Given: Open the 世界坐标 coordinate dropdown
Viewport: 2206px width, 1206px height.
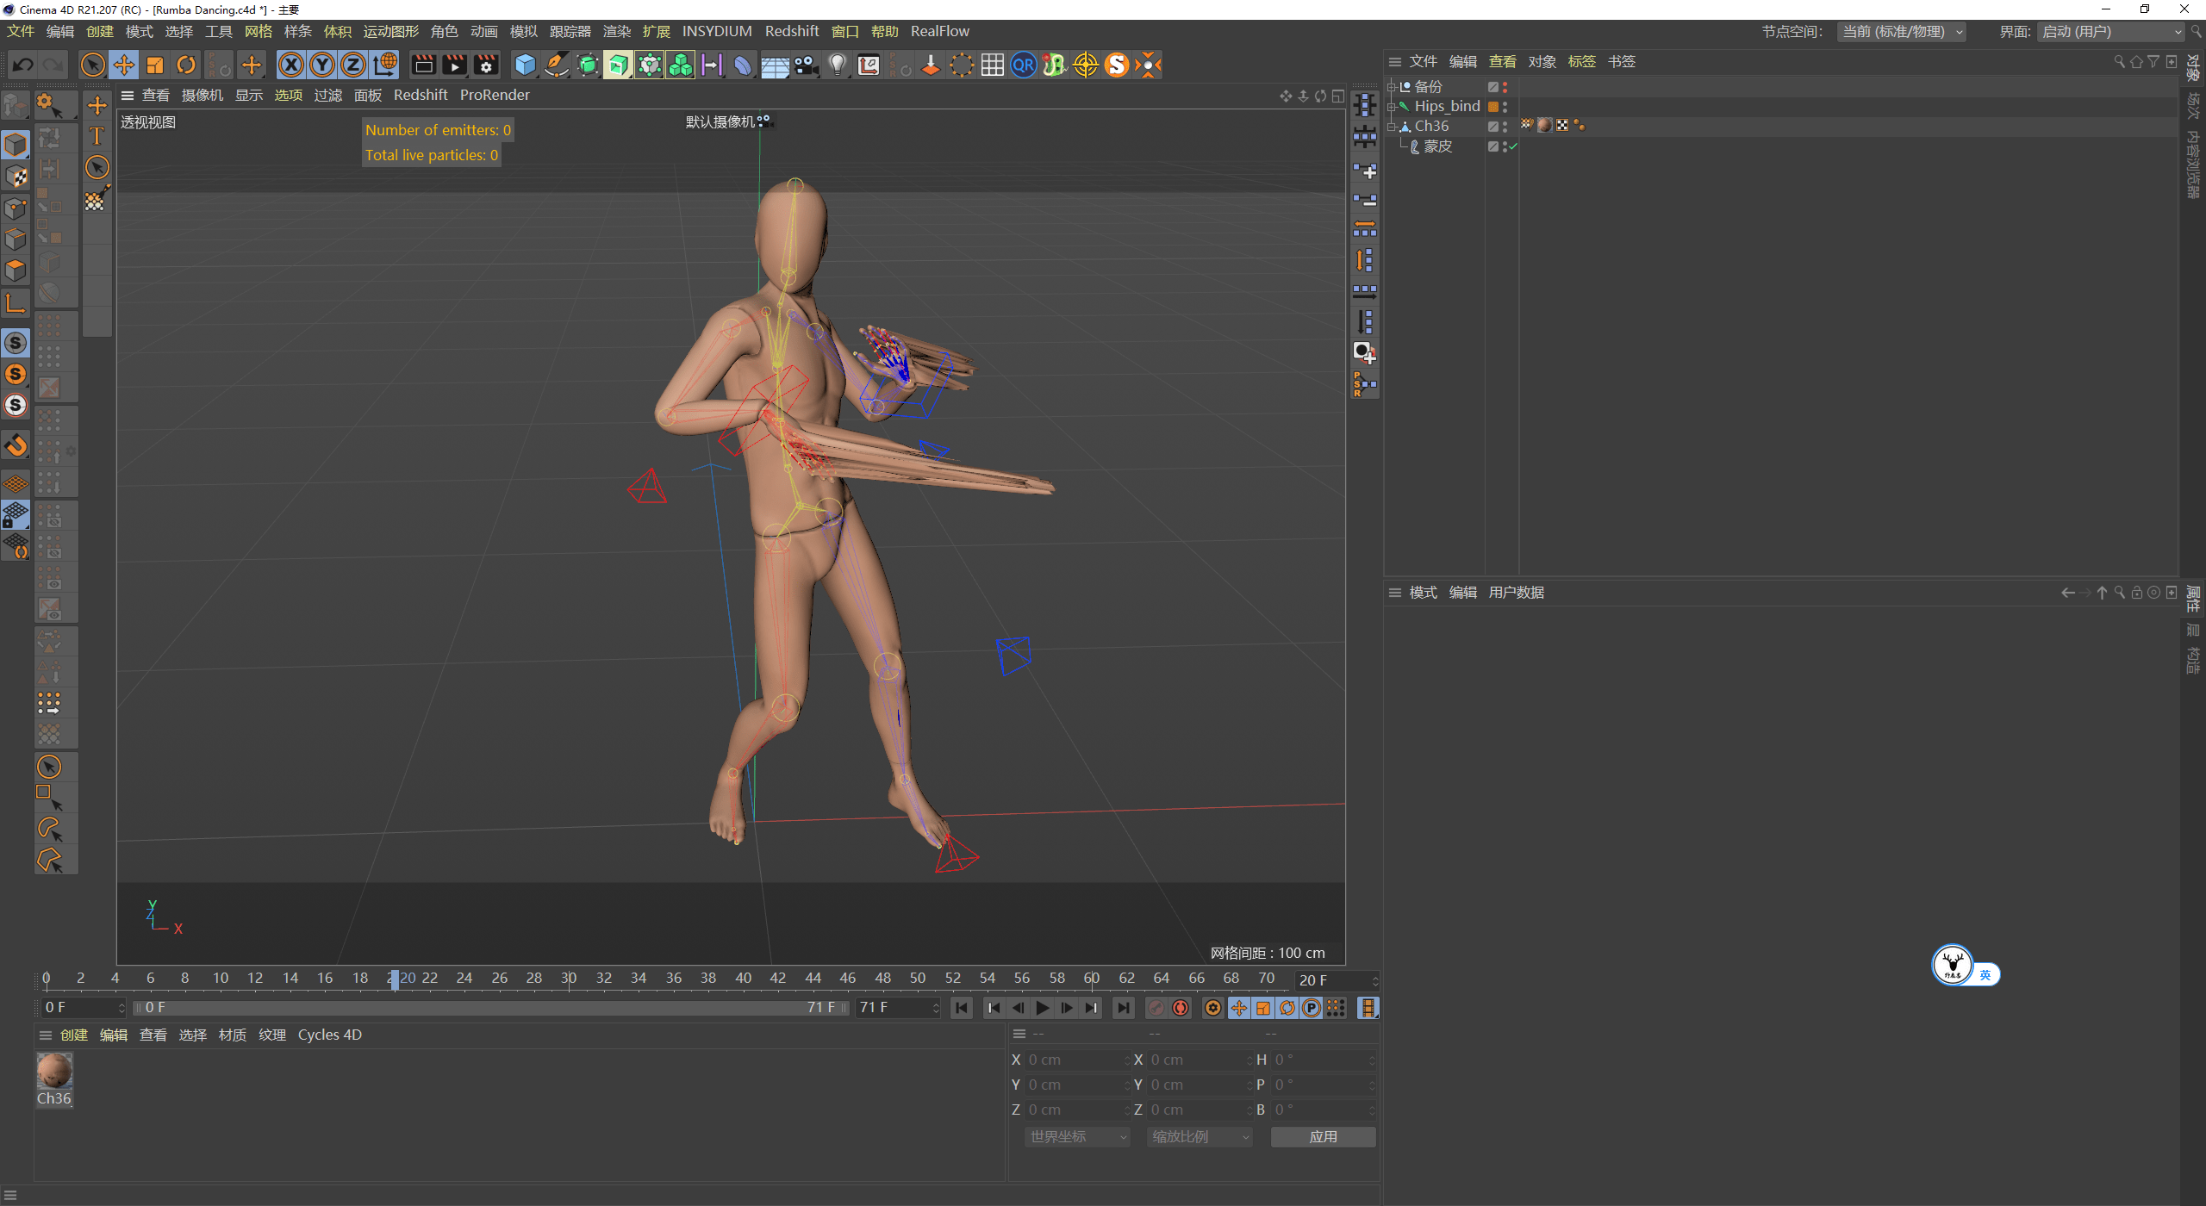Looking at the screenshot, I should tap(1075, 1136).
